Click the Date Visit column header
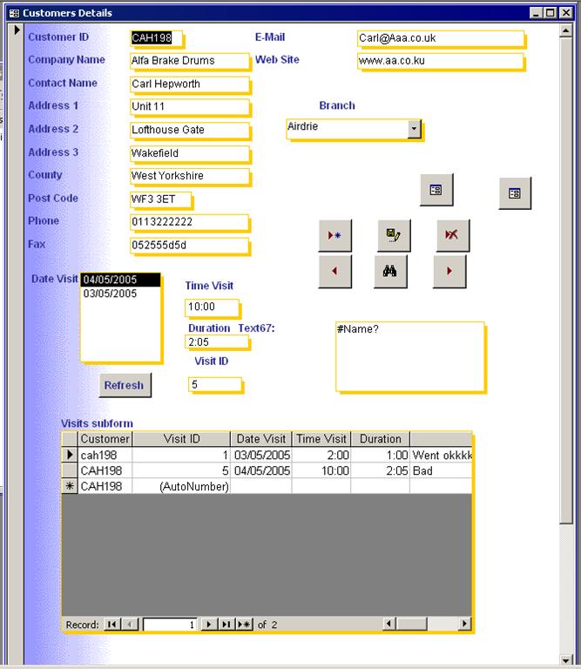581x669 pixels. point(261,439)
